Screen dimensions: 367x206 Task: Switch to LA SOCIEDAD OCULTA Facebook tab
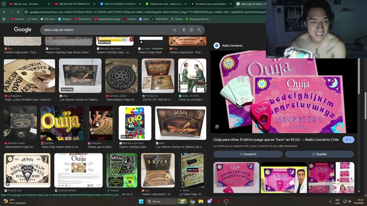pos(120,4)
